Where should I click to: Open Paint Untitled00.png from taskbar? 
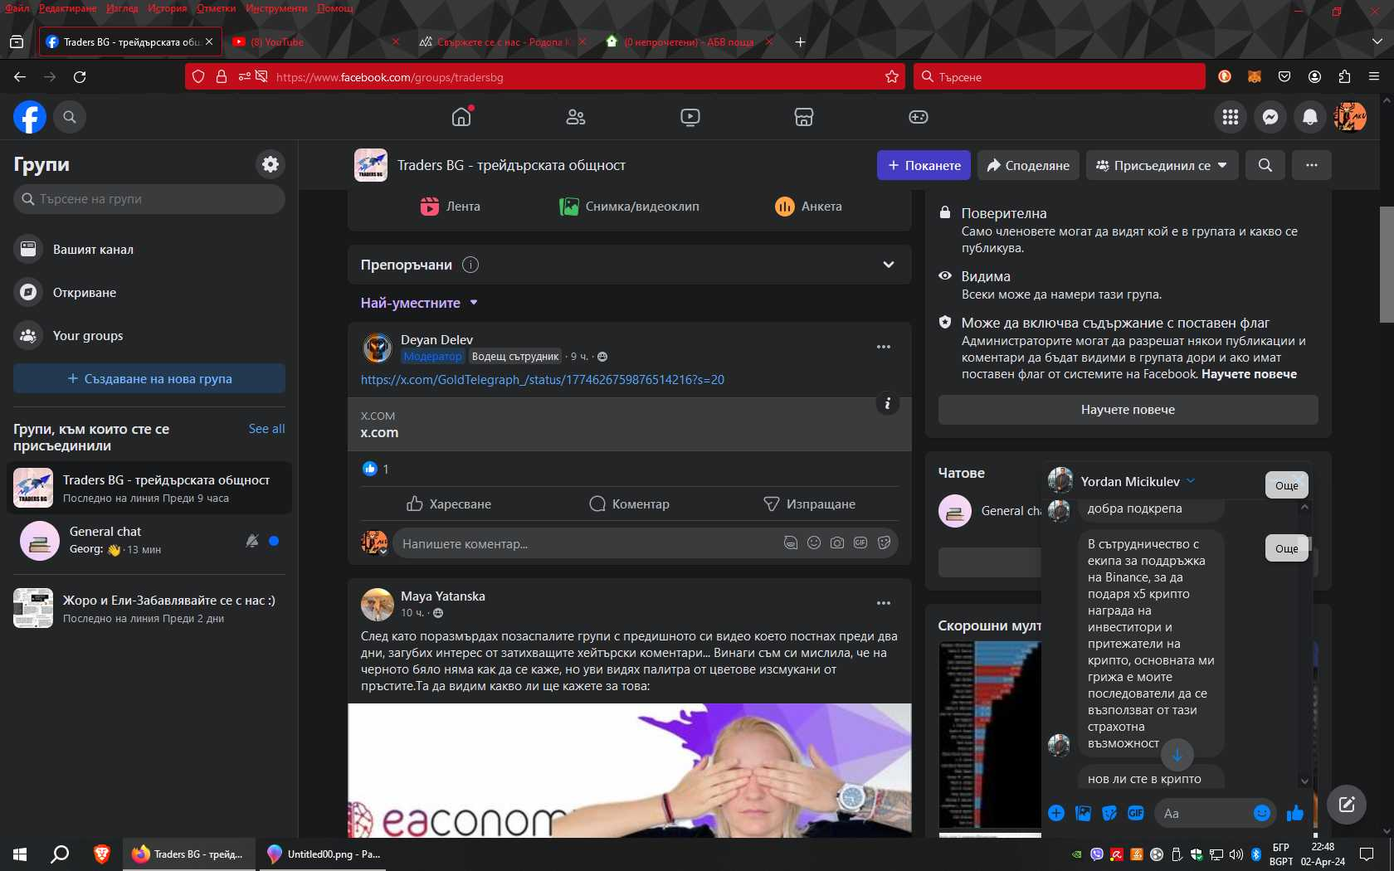click(323, 854)
